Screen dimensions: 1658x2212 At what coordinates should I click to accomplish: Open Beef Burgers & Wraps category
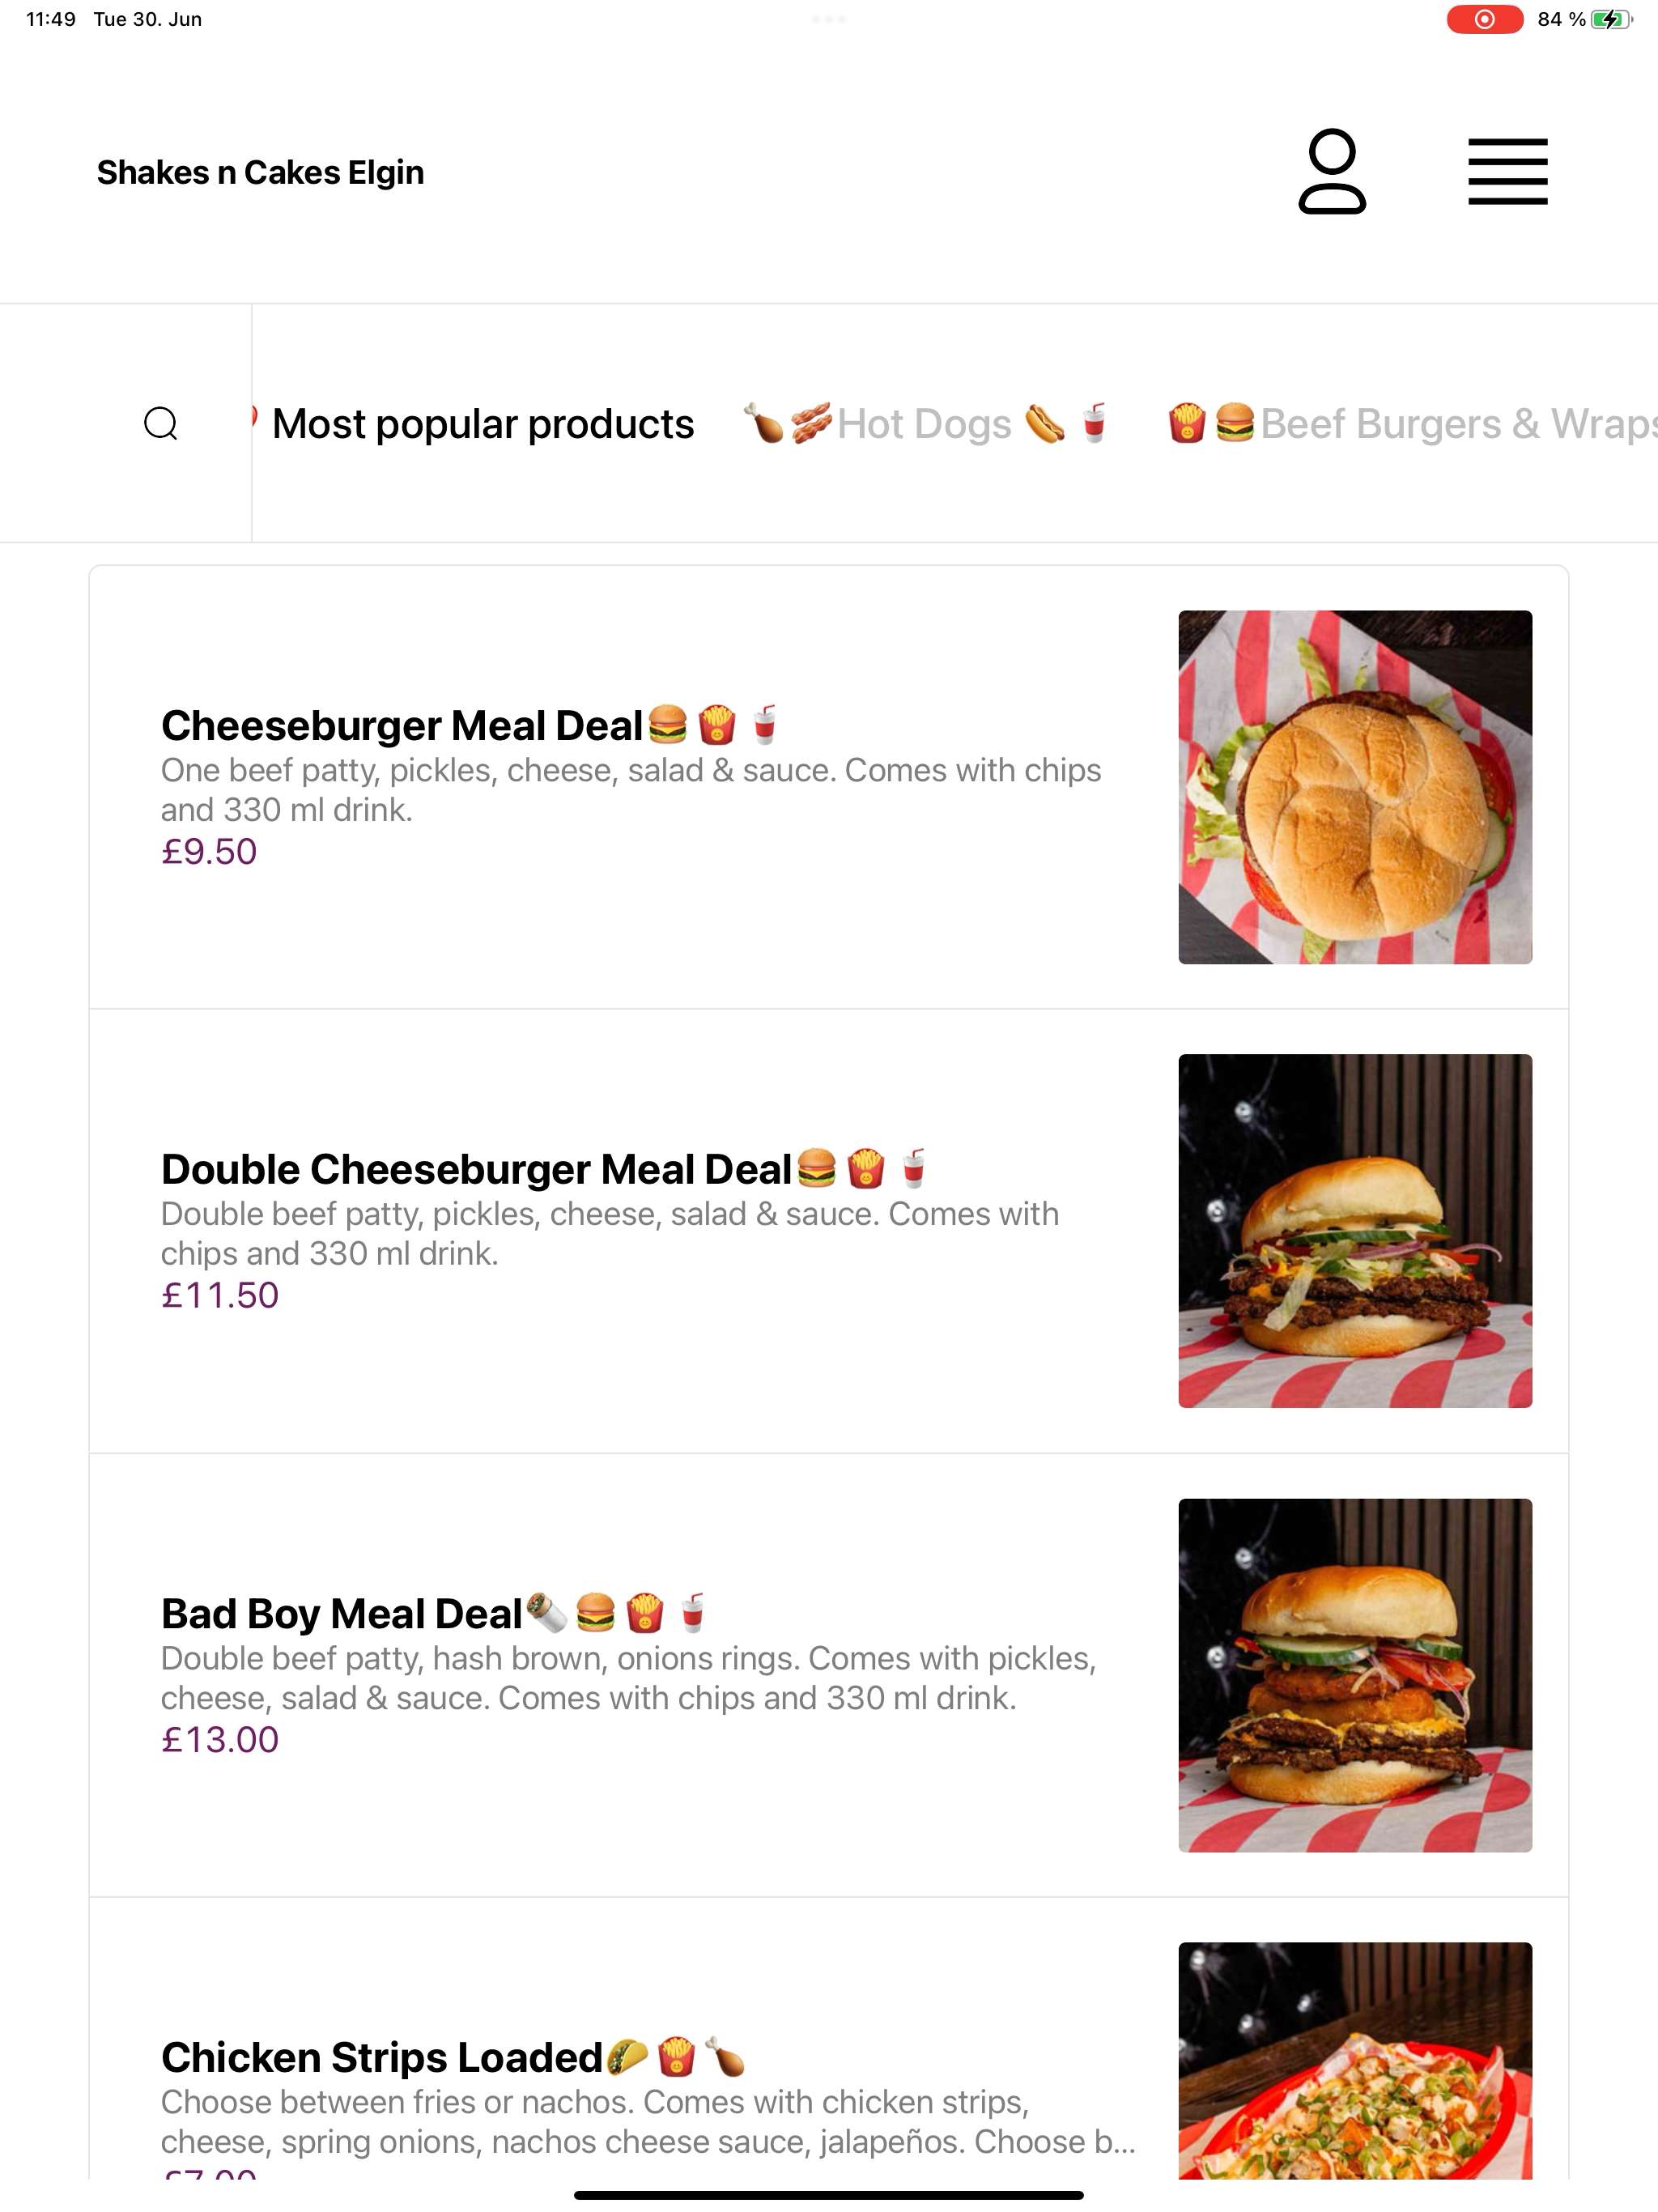(1412, 424)
